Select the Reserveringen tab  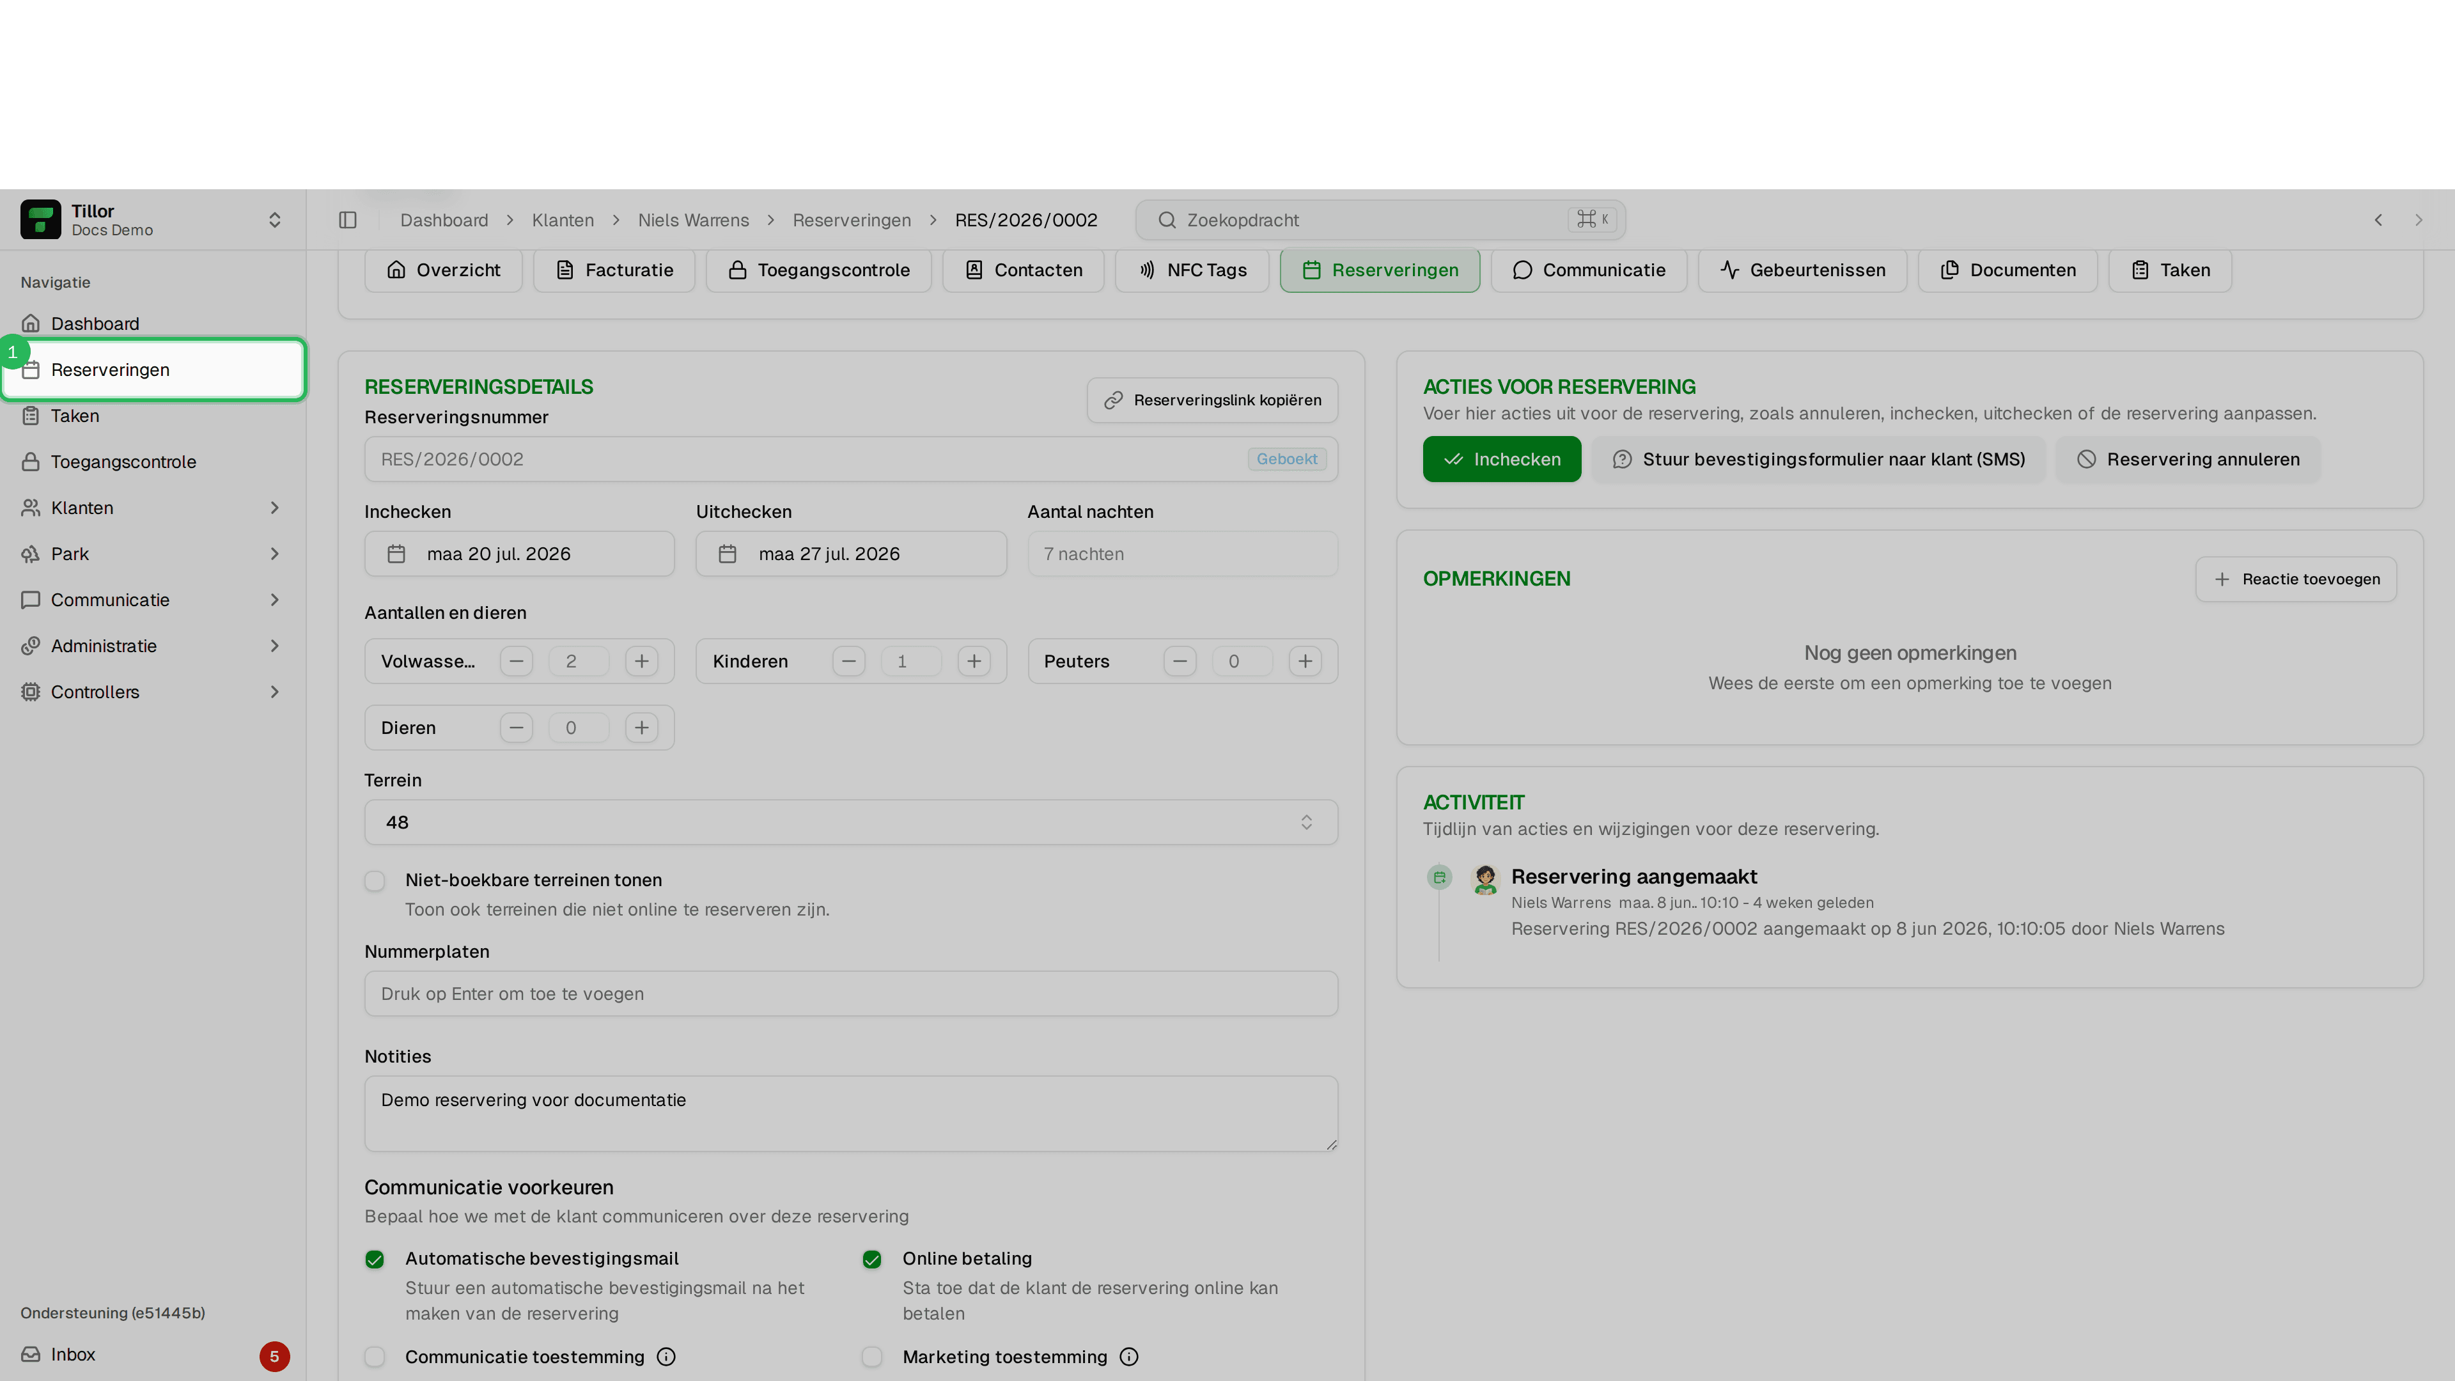(x=1380, y=270)
